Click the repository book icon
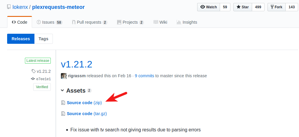 [9, 7]
